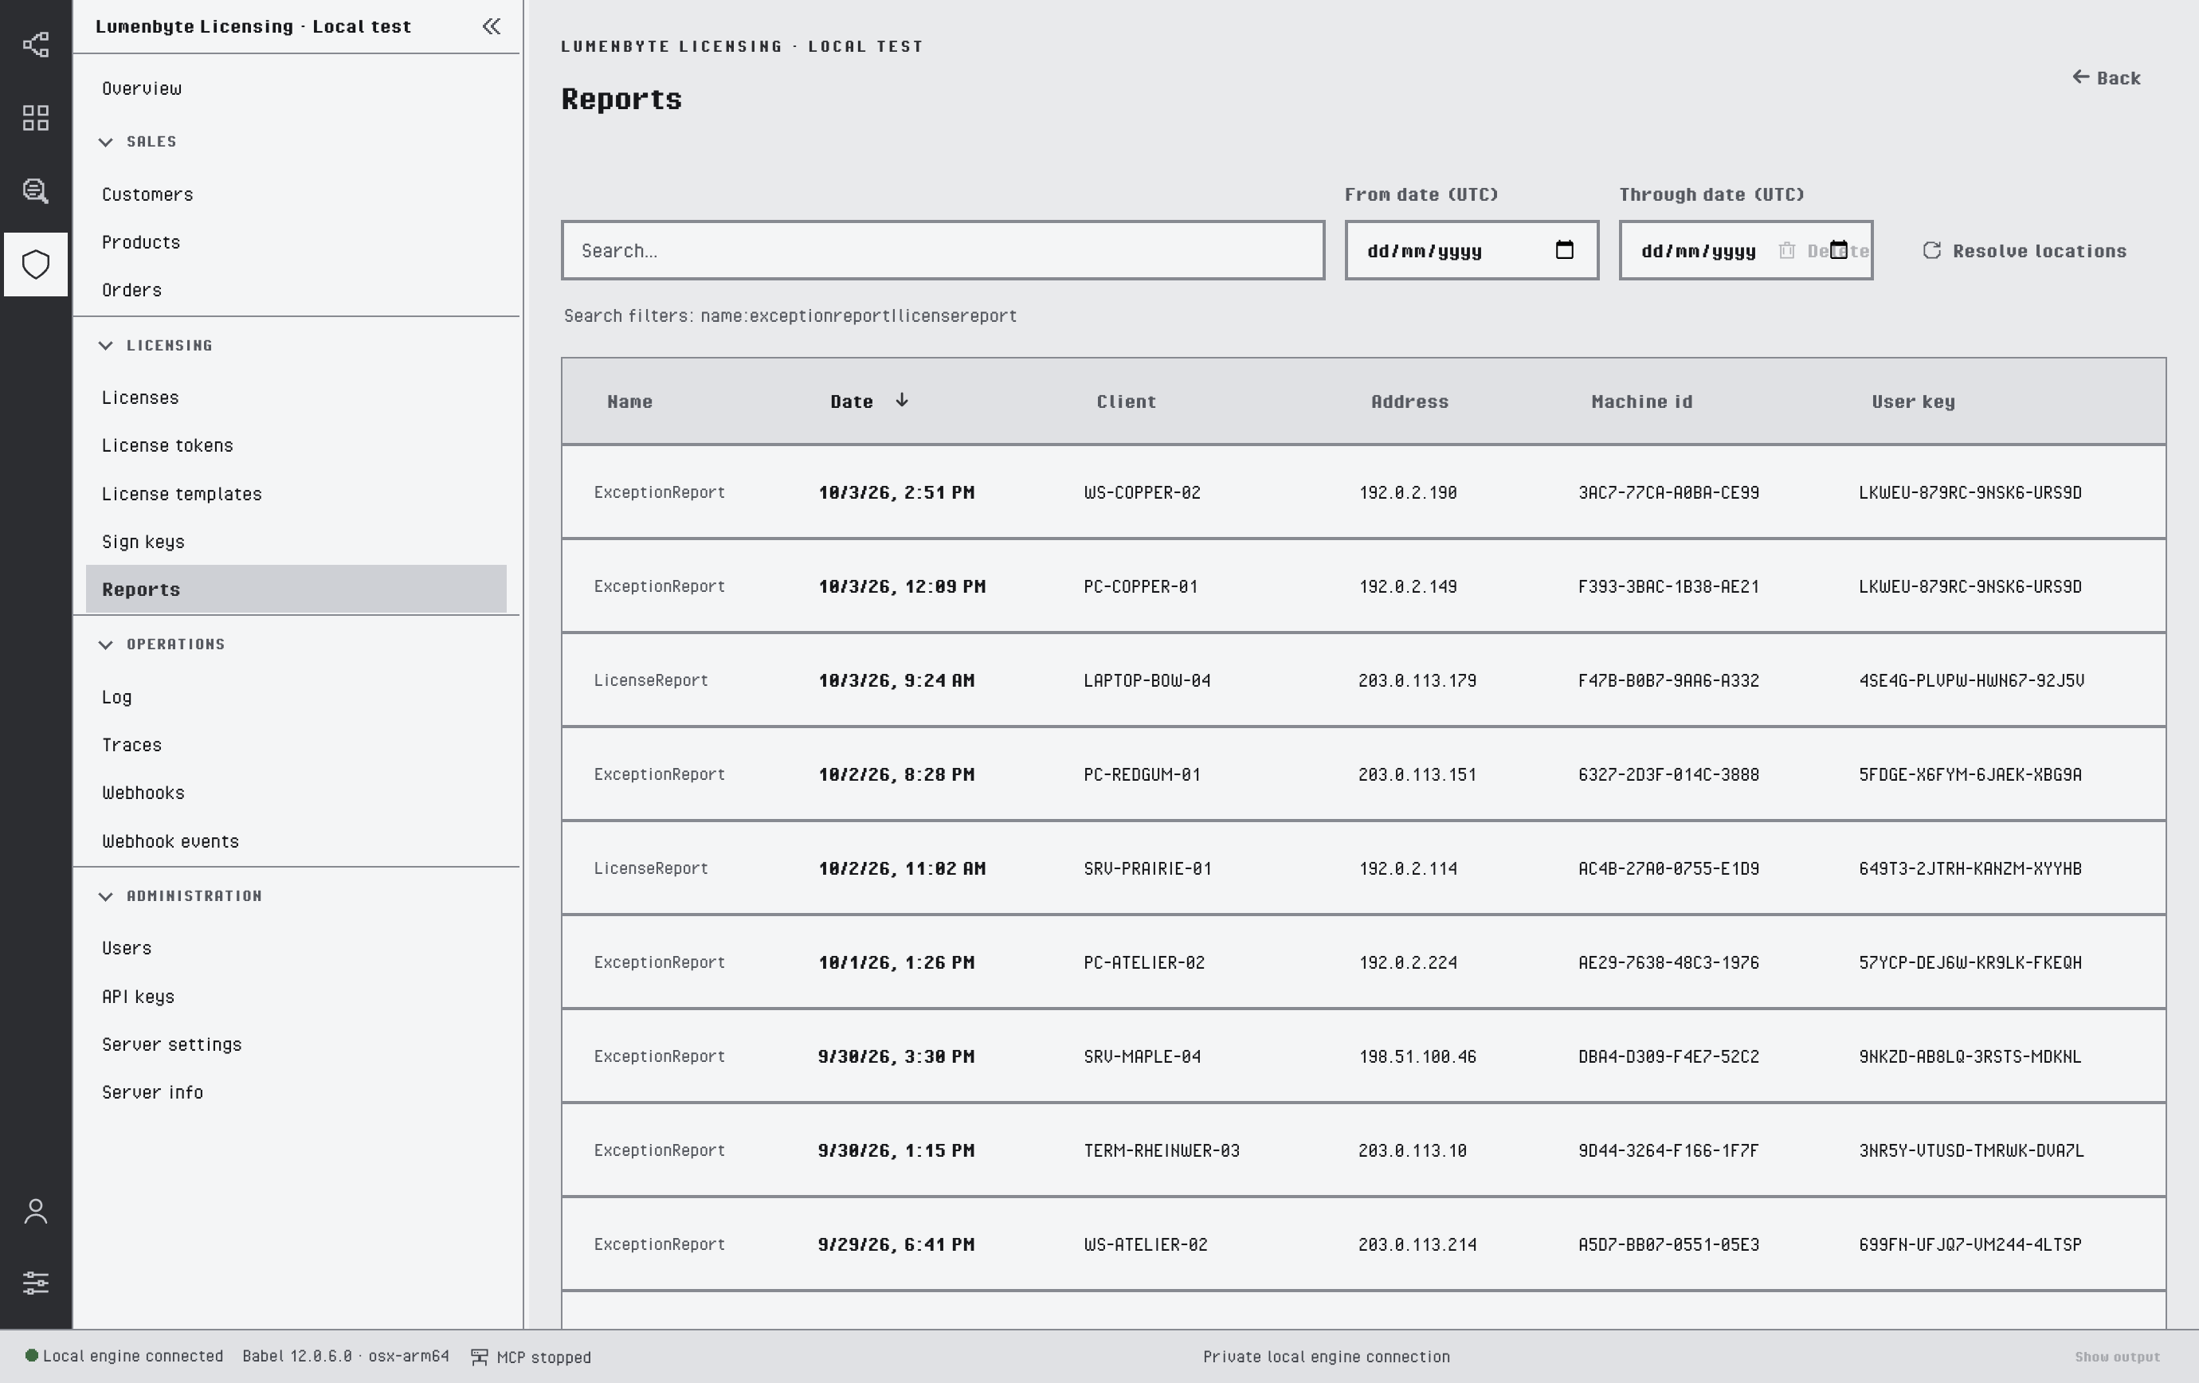Open the share/connections icon in the left rail
The height and width of the screenshot is (1383, 2199).
[36, 45]
